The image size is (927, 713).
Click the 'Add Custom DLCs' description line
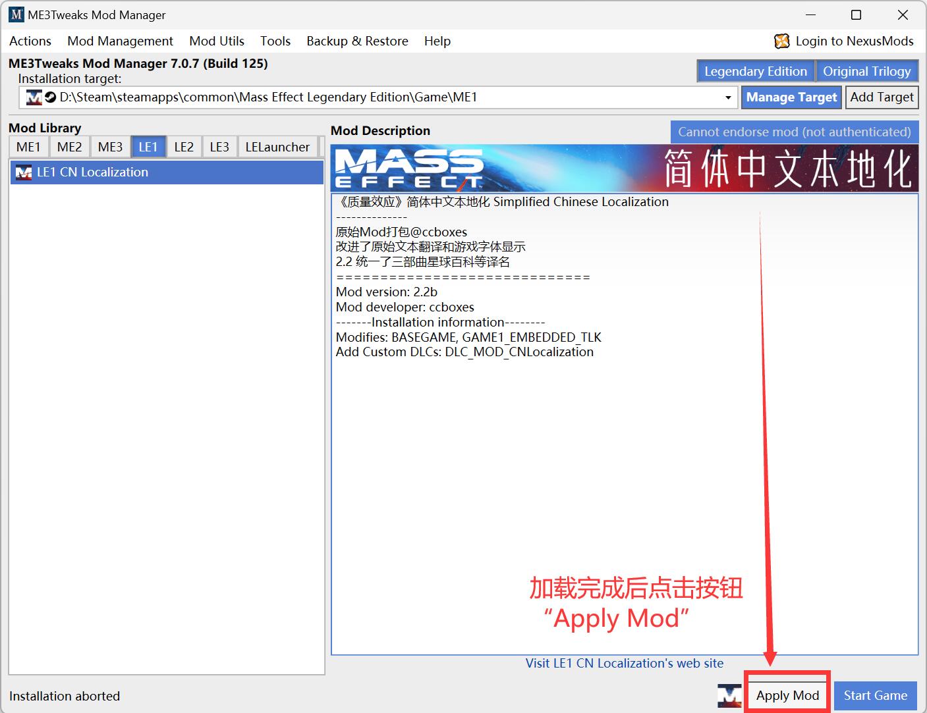click(x=464, y=352)
